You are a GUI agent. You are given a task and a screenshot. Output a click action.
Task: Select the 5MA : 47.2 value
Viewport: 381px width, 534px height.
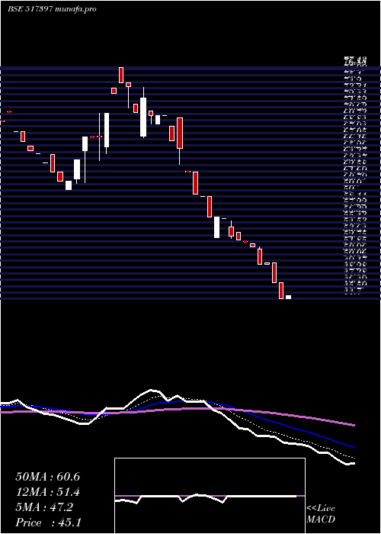tap(44, 507)
